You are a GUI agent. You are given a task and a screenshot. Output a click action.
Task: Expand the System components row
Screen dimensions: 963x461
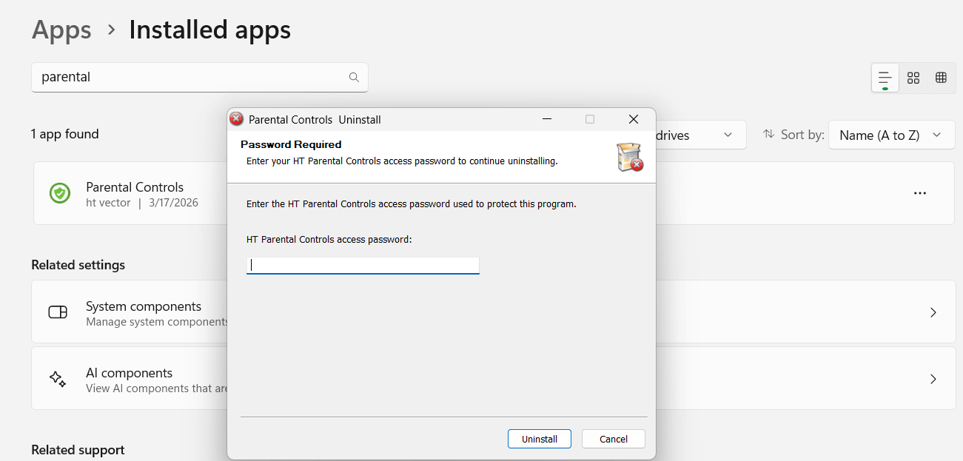(x=933, y=312)
